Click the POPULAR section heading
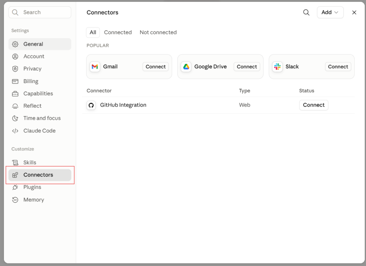366x266 pixels. coord(98,45)
